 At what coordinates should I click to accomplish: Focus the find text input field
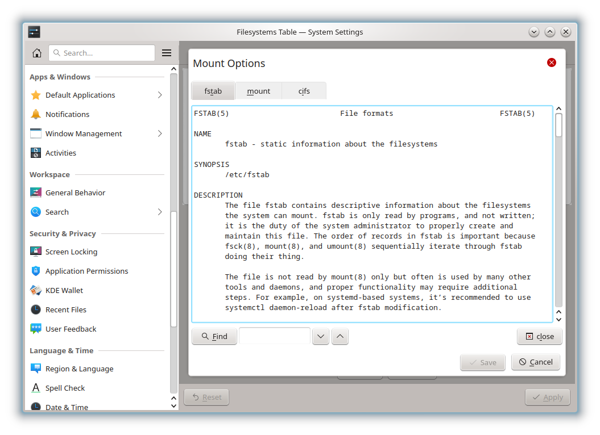pyautogui.click(x=275, y=336)
